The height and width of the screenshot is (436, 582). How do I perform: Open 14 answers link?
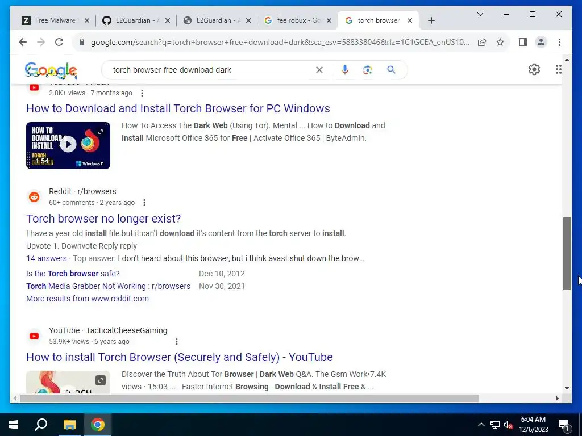click(47, 258)
